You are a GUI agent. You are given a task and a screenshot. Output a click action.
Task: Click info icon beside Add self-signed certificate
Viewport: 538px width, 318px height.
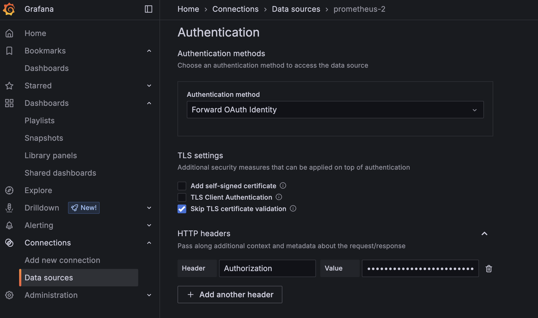coord(283,186)
